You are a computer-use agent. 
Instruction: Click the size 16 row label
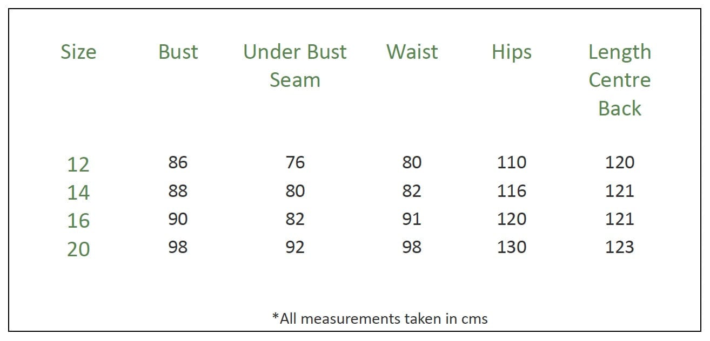pos(78,220)
